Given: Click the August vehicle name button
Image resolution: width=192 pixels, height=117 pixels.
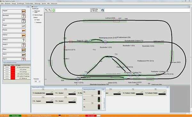Looking at the screenshot, I should coord(12,12).
